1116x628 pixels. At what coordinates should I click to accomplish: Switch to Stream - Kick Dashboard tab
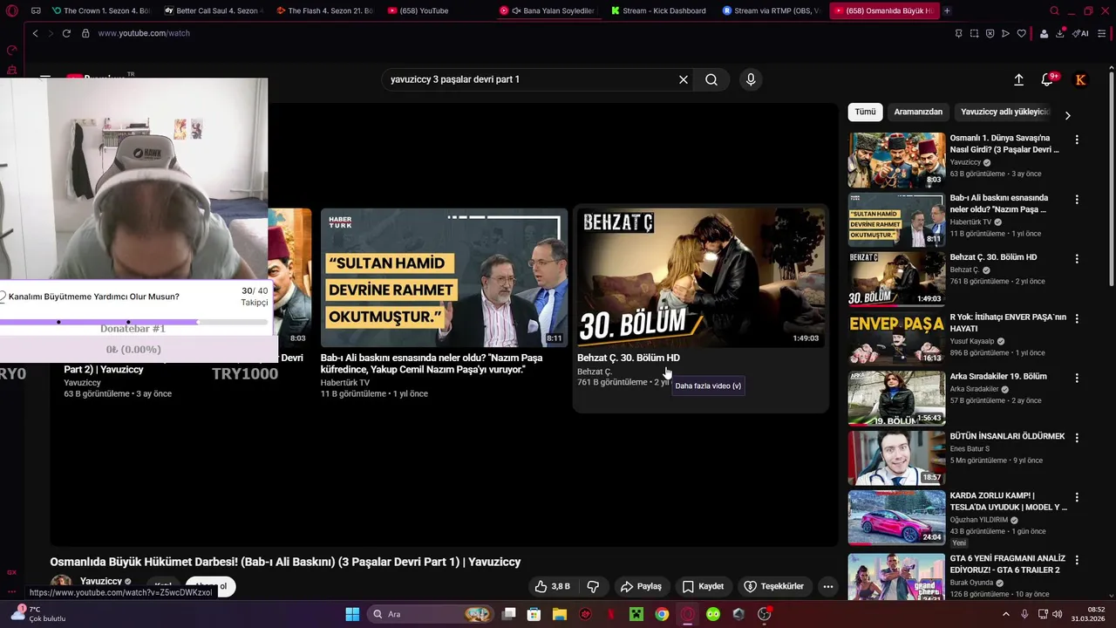tap(660, 10)
